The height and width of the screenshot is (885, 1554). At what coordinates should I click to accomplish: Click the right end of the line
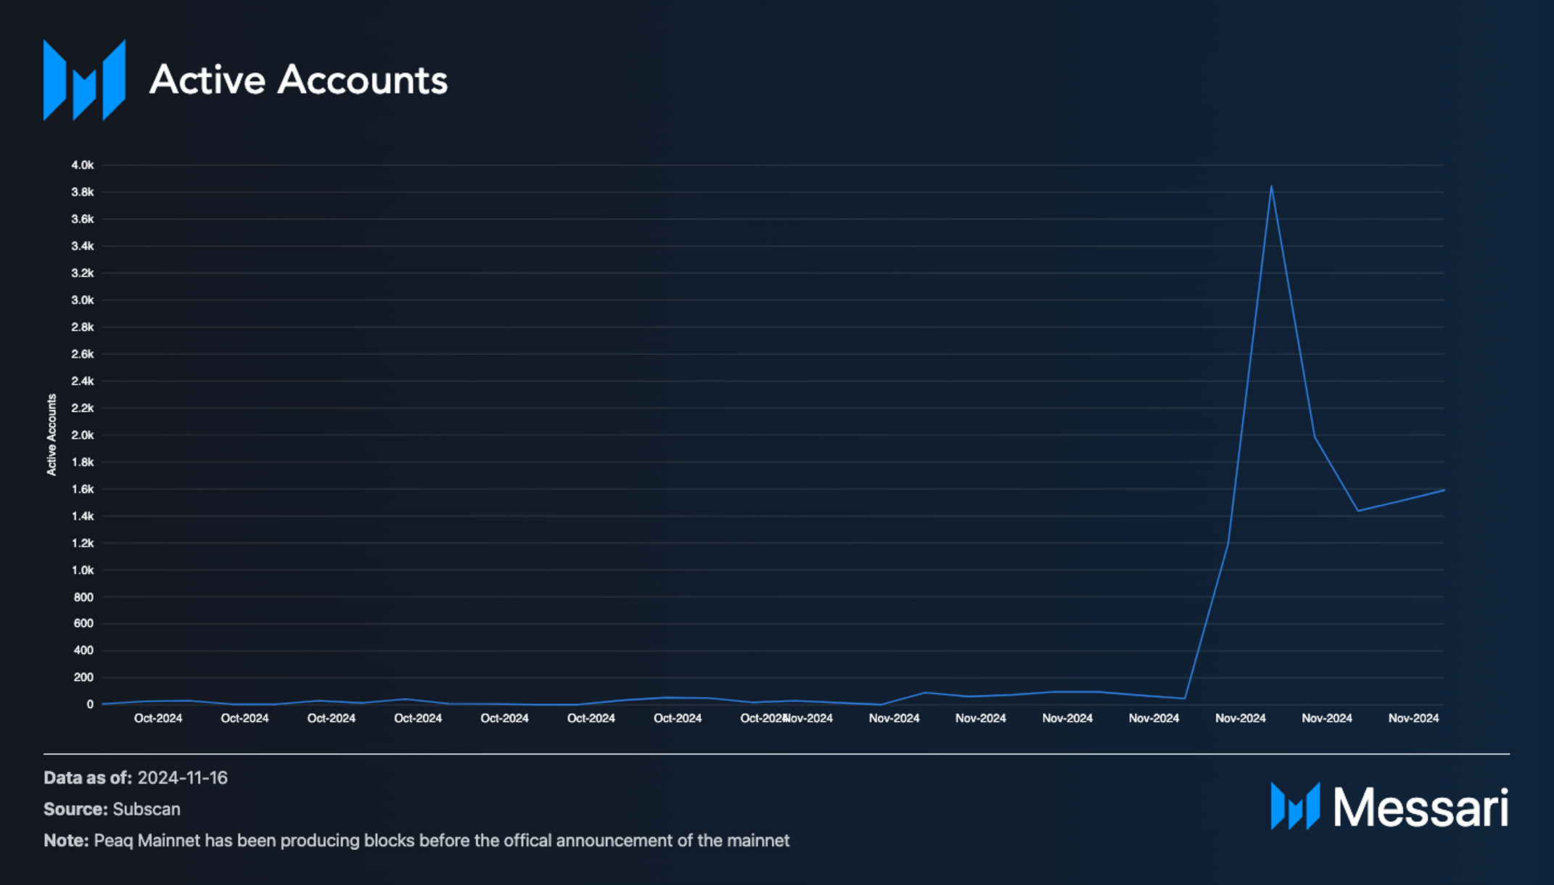click(1444, 490)
